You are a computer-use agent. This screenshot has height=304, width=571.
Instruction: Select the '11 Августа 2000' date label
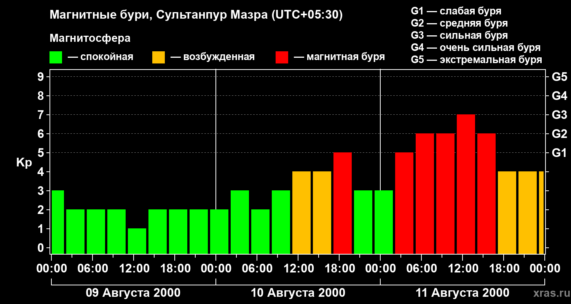point(463,293)
